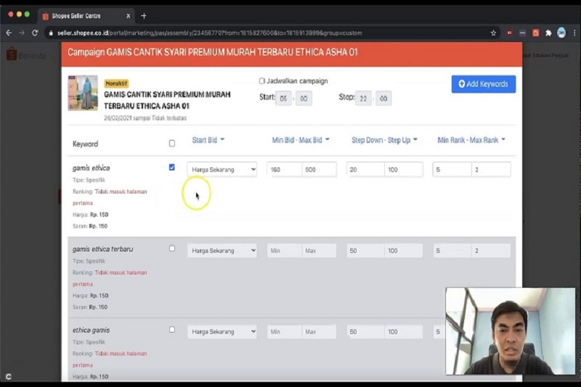Uncheck the gamis ethica keyword checkbox
The height and width of the screenshot is (387, 581).
coord(172,167)
